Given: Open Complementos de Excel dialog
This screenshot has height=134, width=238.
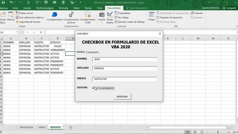Looking at the screenshot, I should [x=71, y=18].
